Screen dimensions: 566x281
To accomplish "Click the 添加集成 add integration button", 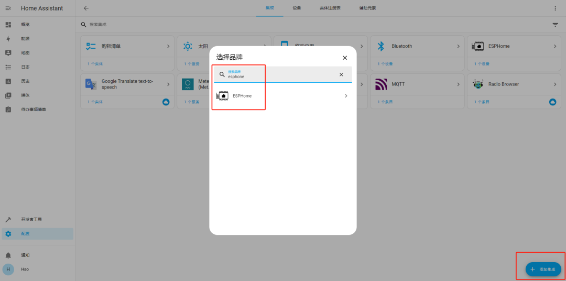I will click(x=543, y=269).
